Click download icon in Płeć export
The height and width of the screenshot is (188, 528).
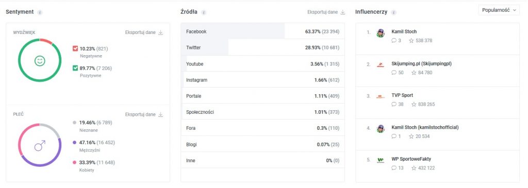click(x=161, y=115)
